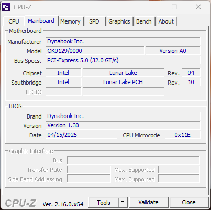Click the CPU-Z app icon in title bar
The width and height of the screenshot is (211, 210).
6,7
